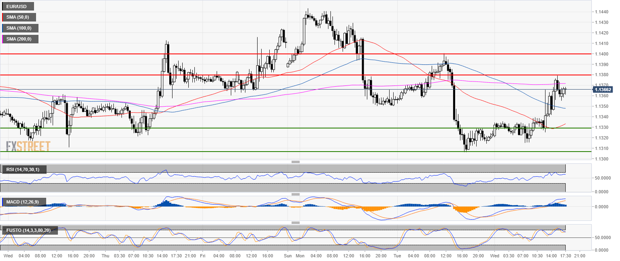Click the green support line at 1.1330
The image size is (620, 261).
tap(283, 128)
